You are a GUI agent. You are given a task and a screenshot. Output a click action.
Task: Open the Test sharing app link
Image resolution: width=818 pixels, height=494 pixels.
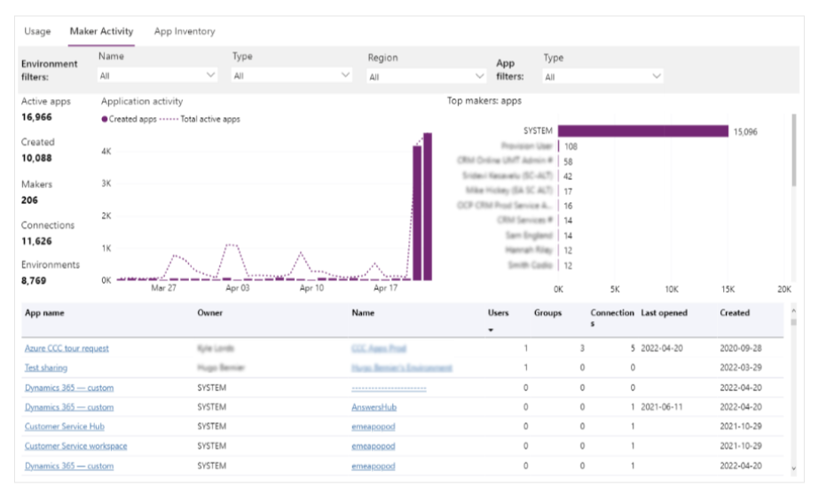(x=46, y=368)
